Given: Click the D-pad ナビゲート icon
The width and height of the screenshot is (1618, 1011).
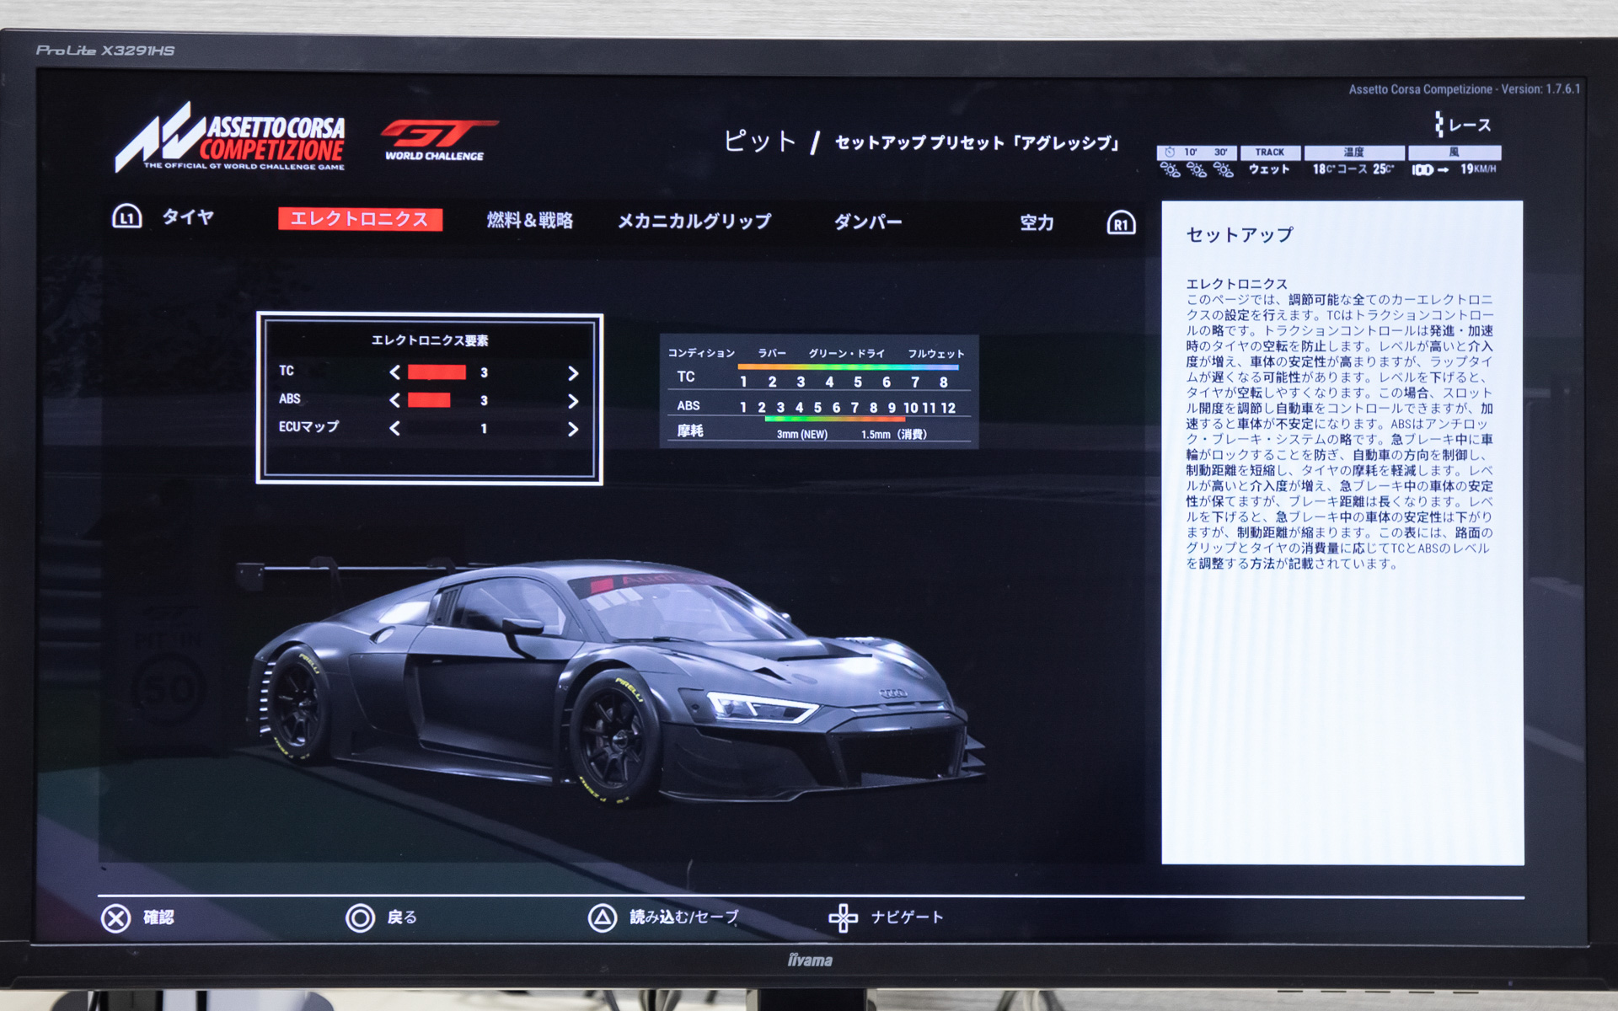Looking at the screenshot, I should [x=842, y=917].
